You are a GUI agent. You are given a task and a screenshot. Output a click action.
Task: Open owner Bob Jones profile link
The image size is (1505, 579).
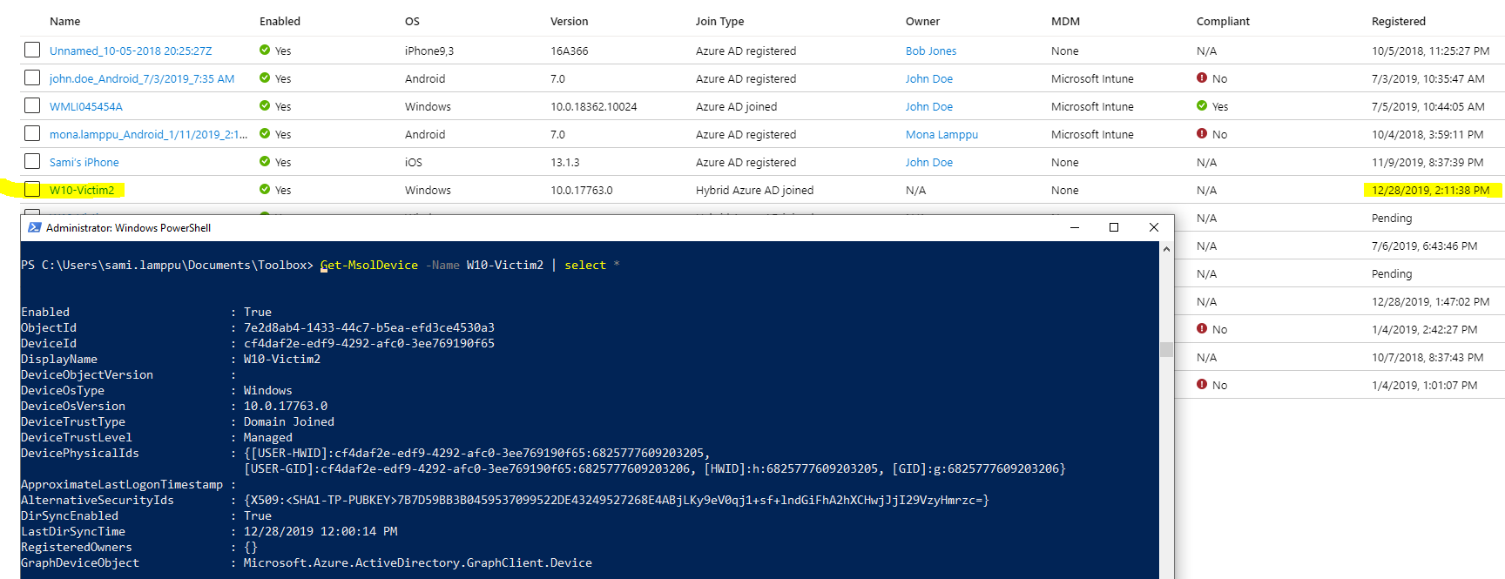click(x=930, y=51)
